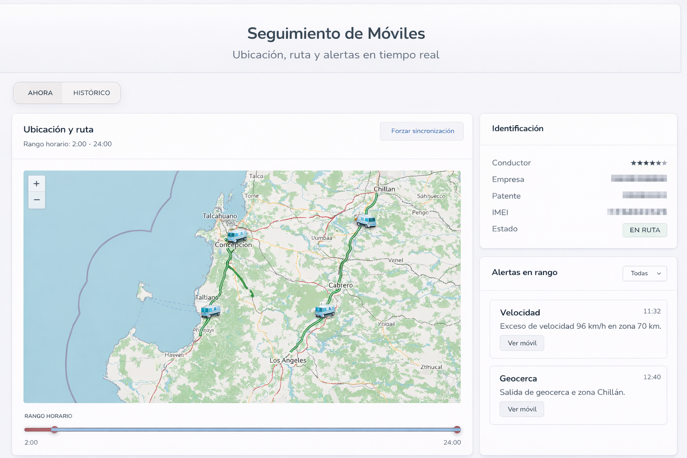This screenshot has height=458, width=687.
Task: Click the conductor star rating
Action: (649, 163)
